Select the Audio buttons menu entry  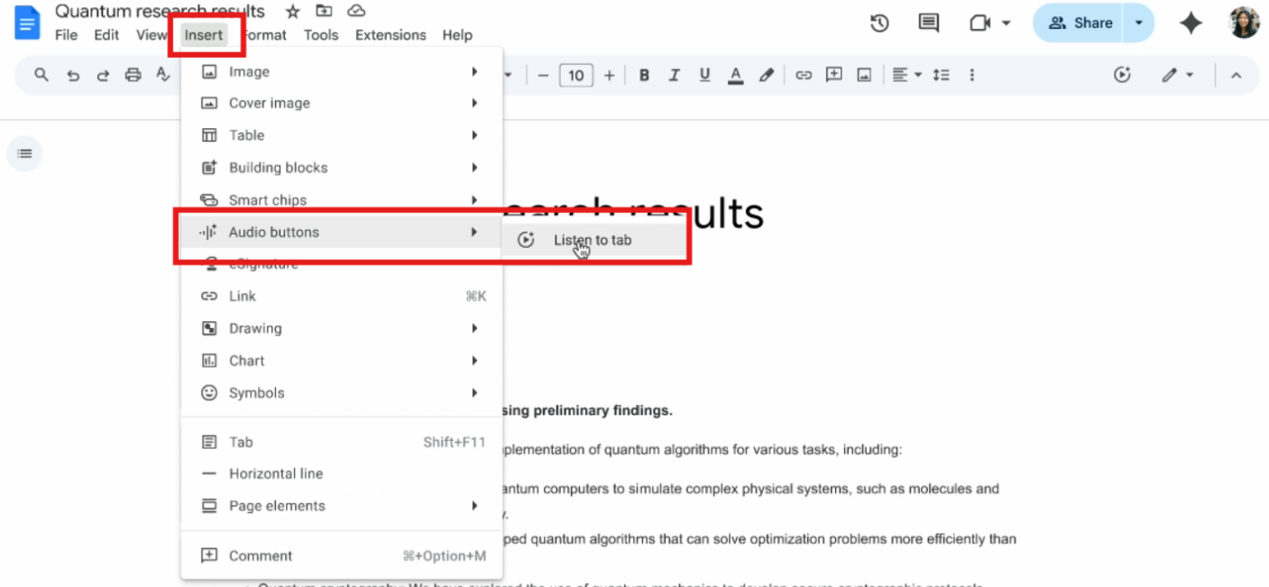[x=342, y=232]
